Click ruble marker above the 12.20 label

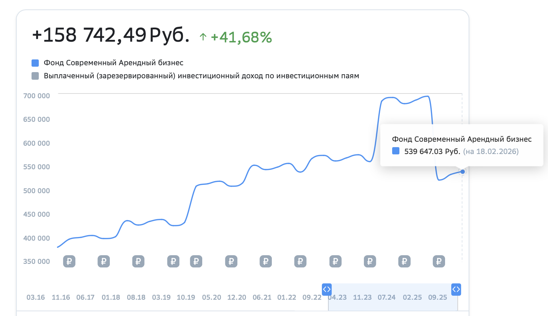pos(231,261)
